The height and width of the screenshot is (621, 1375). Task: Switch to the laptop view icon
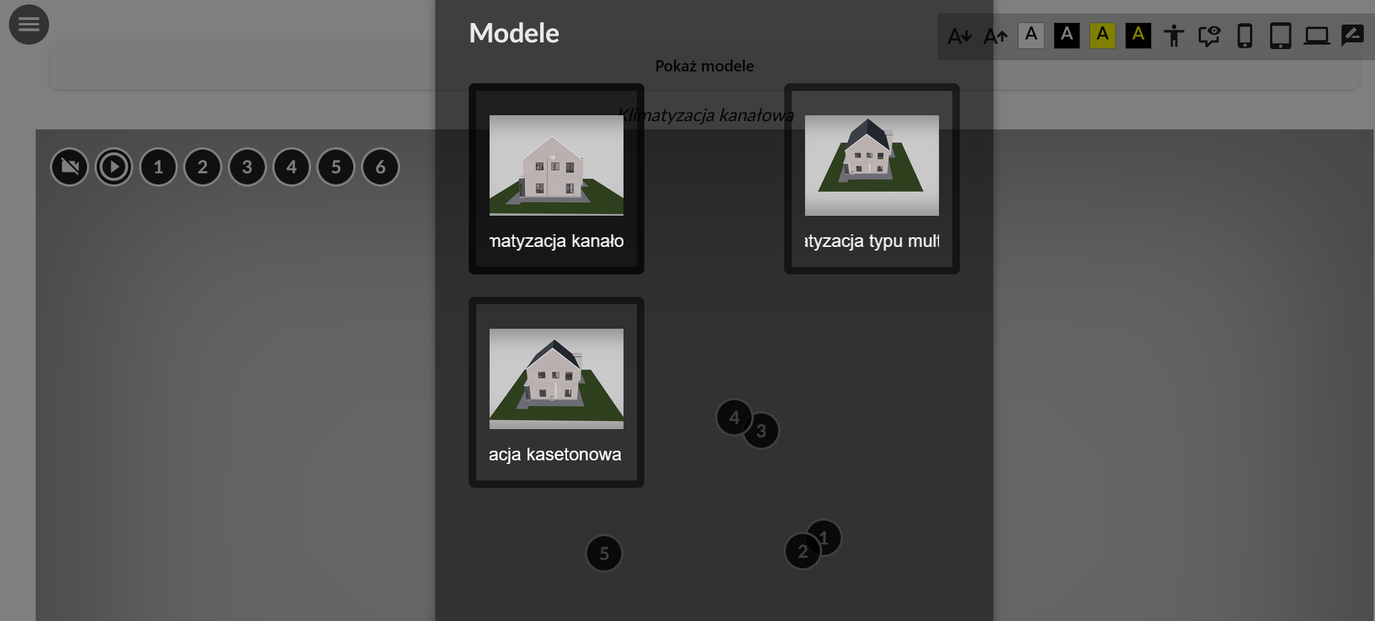coord(1317,36)
